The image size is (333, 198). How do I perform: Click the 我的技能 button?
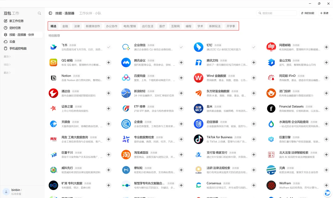coord(307,13)
